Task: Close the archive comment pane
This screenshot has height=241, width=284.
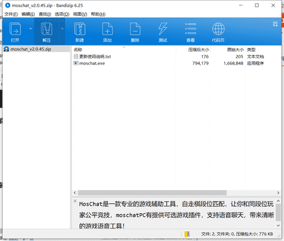Action: pyautogui.click(x=75, y=201)
